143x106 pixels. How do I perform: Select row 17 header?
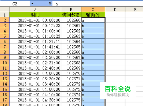click(x=5, y=100)
